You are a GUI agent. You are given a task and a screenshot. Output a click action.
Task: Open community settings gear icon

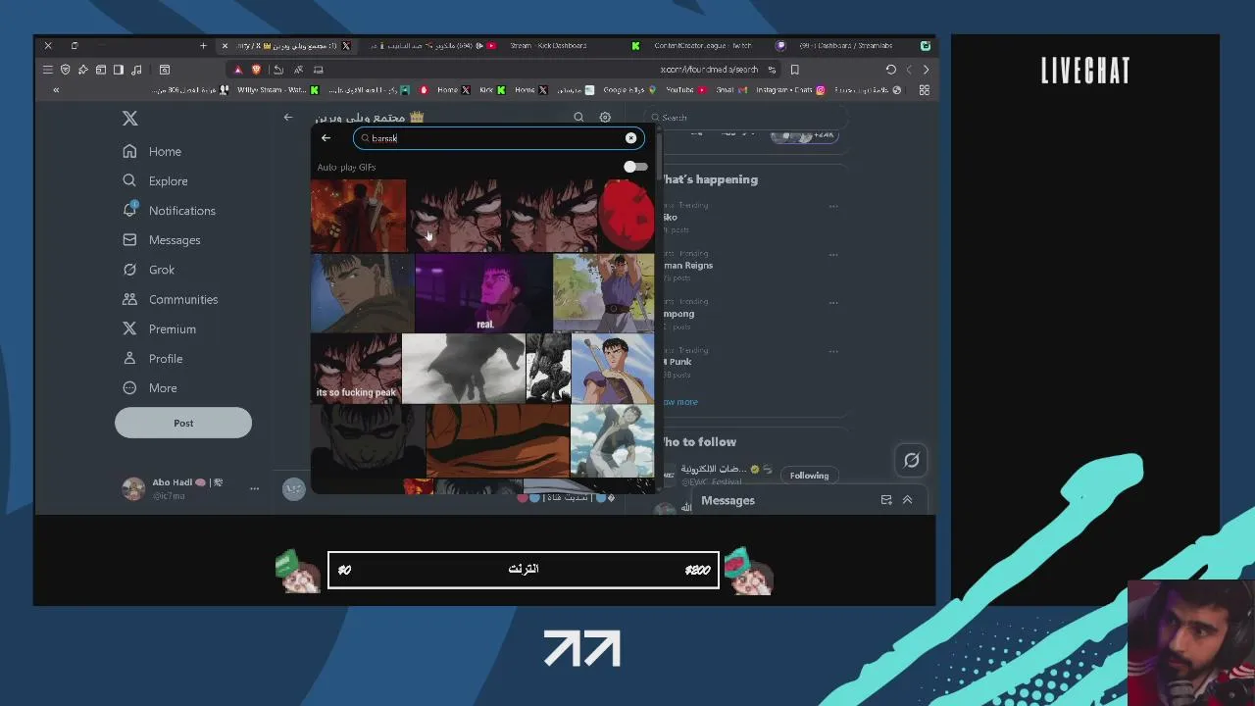(x=605, y=118)
